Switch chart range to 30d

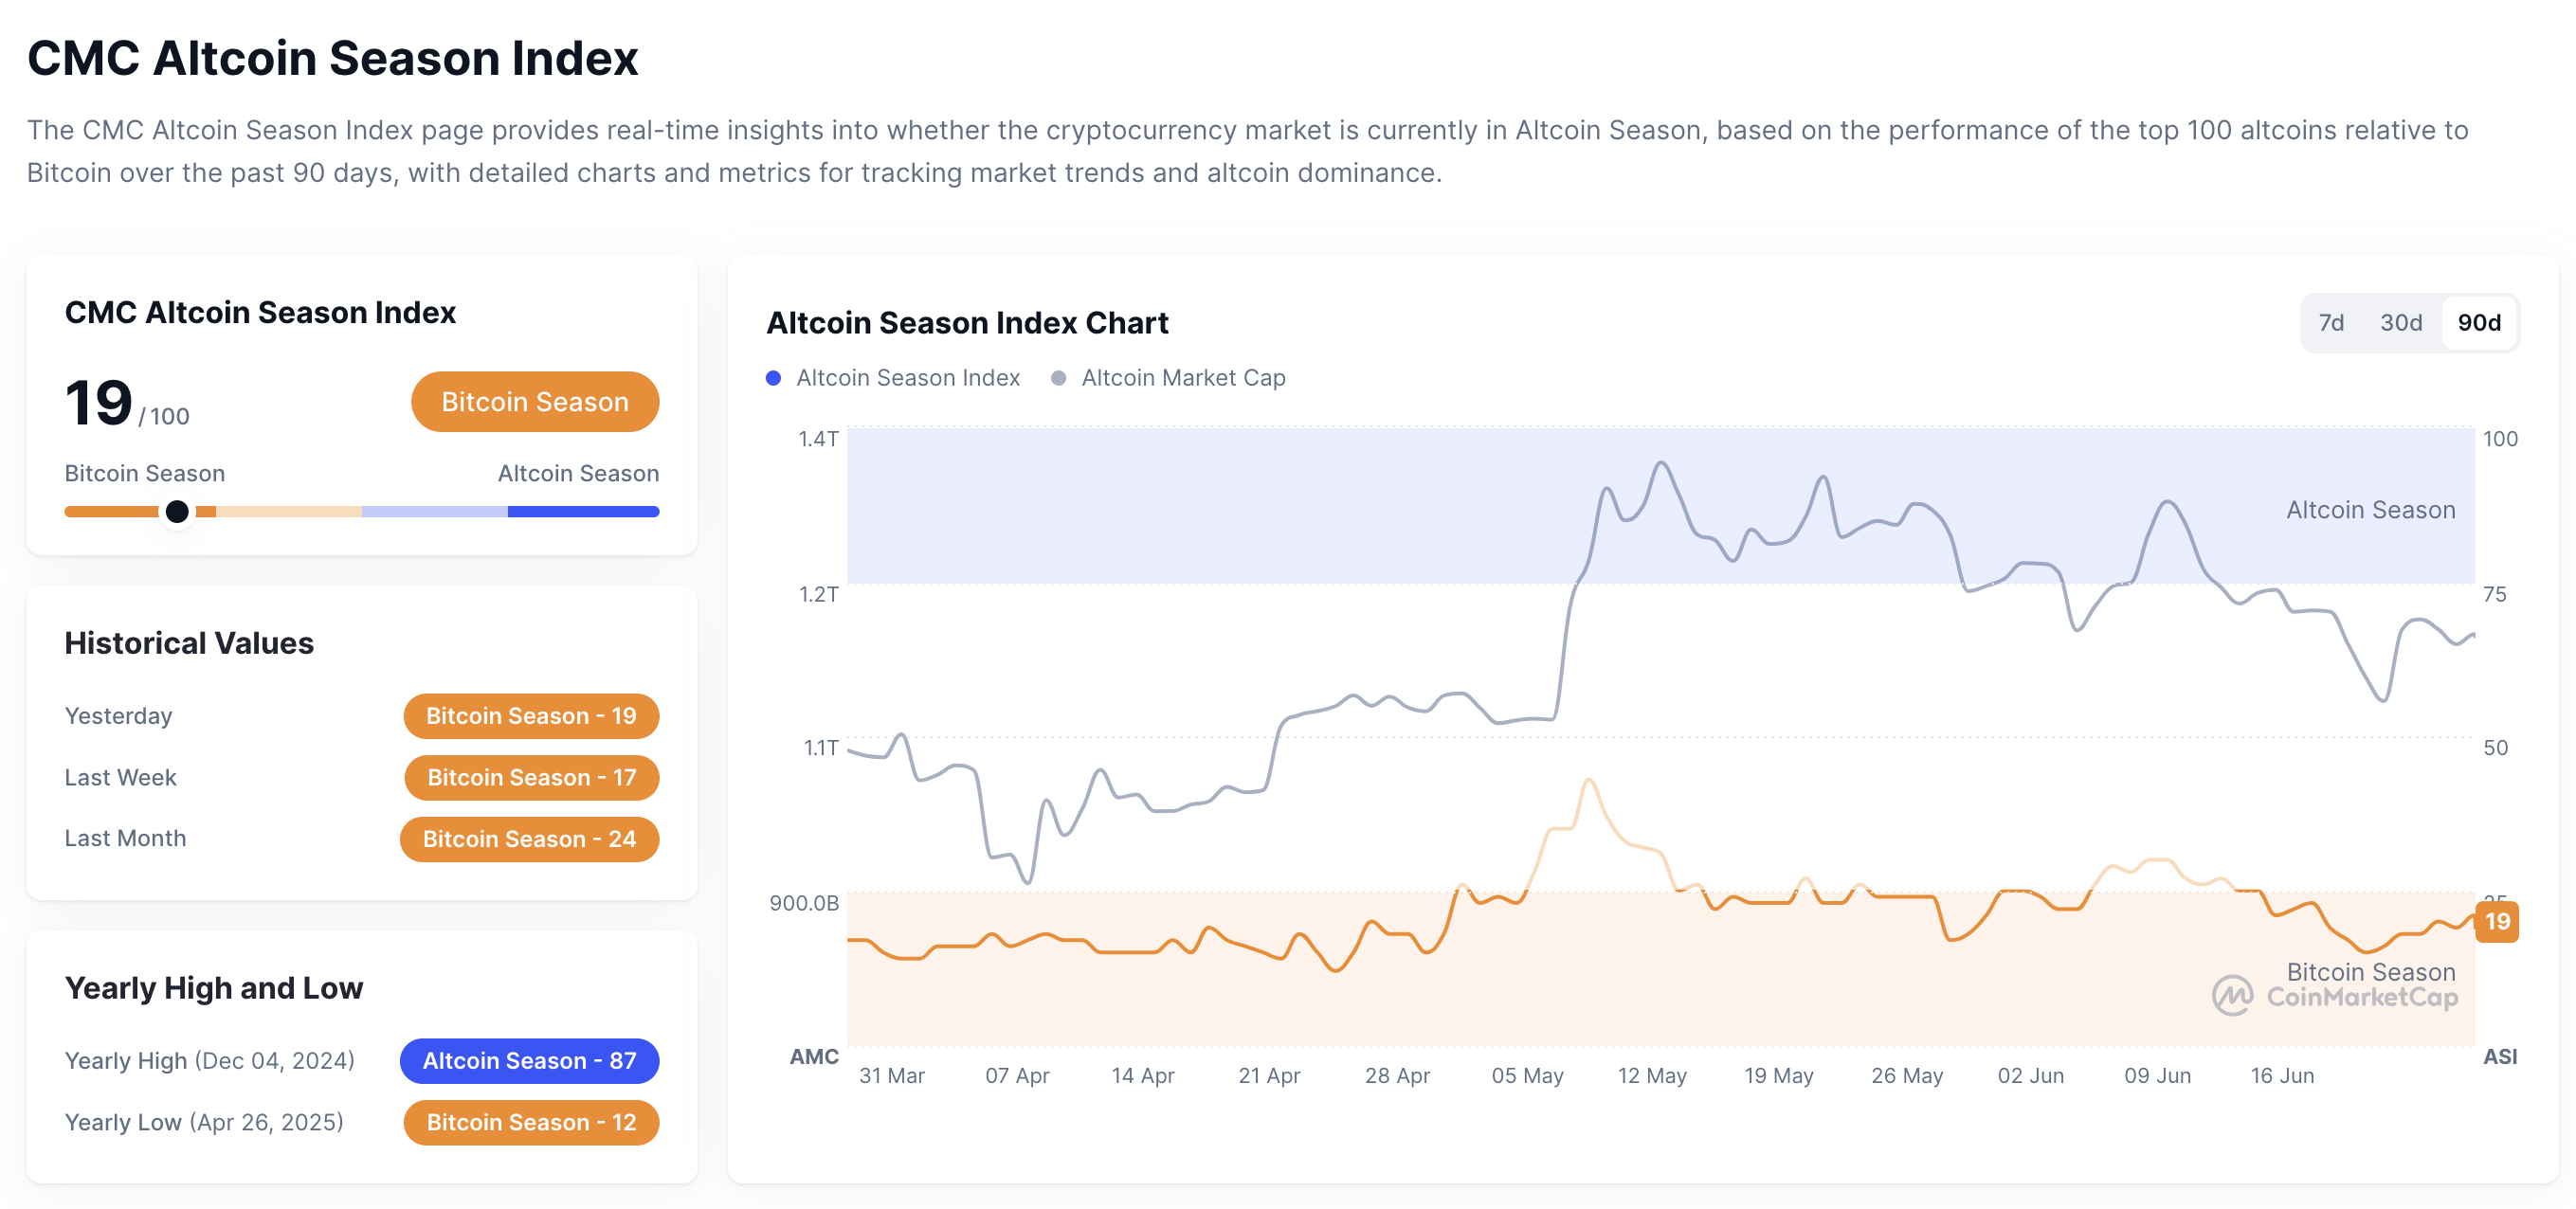(2400, 323)
